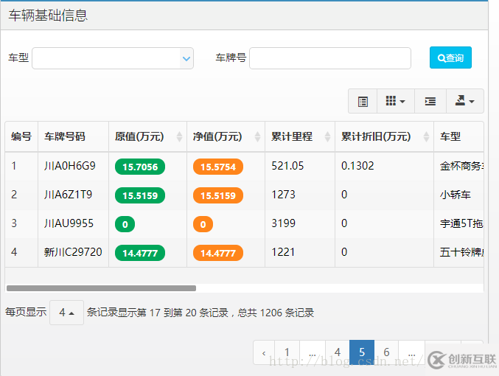Click mileage value 521.05
The height and width of the screenshot is (376, 499).
tap(287, 166)
